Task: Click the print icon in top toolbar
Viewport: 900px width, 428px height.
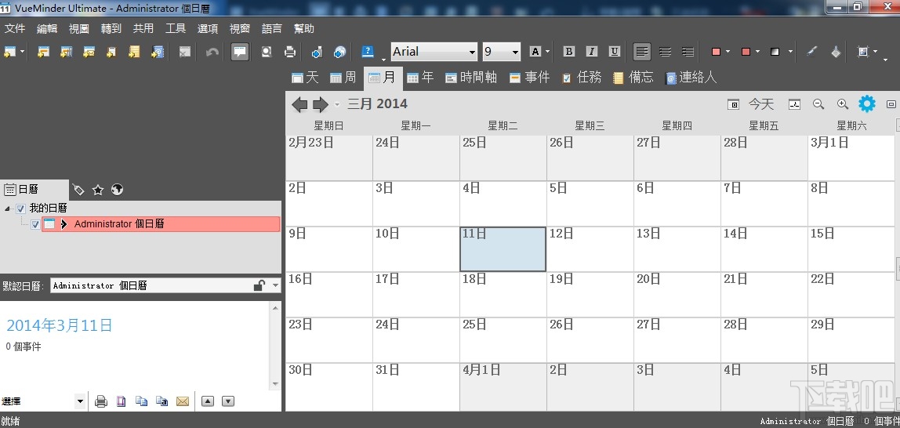Action: (x=290, y=52)
